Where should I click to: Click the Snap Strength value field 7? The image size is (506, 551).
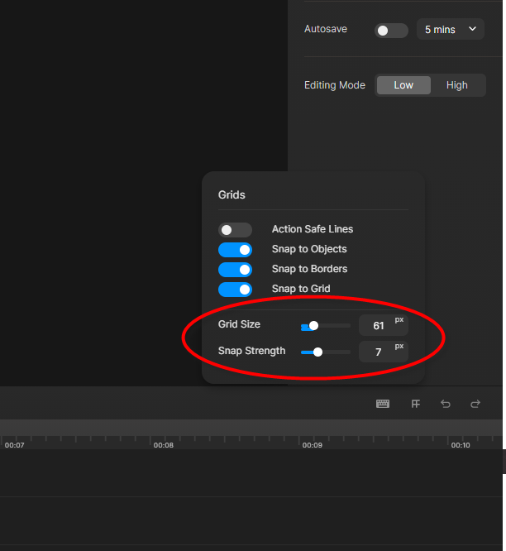(384, 352)
